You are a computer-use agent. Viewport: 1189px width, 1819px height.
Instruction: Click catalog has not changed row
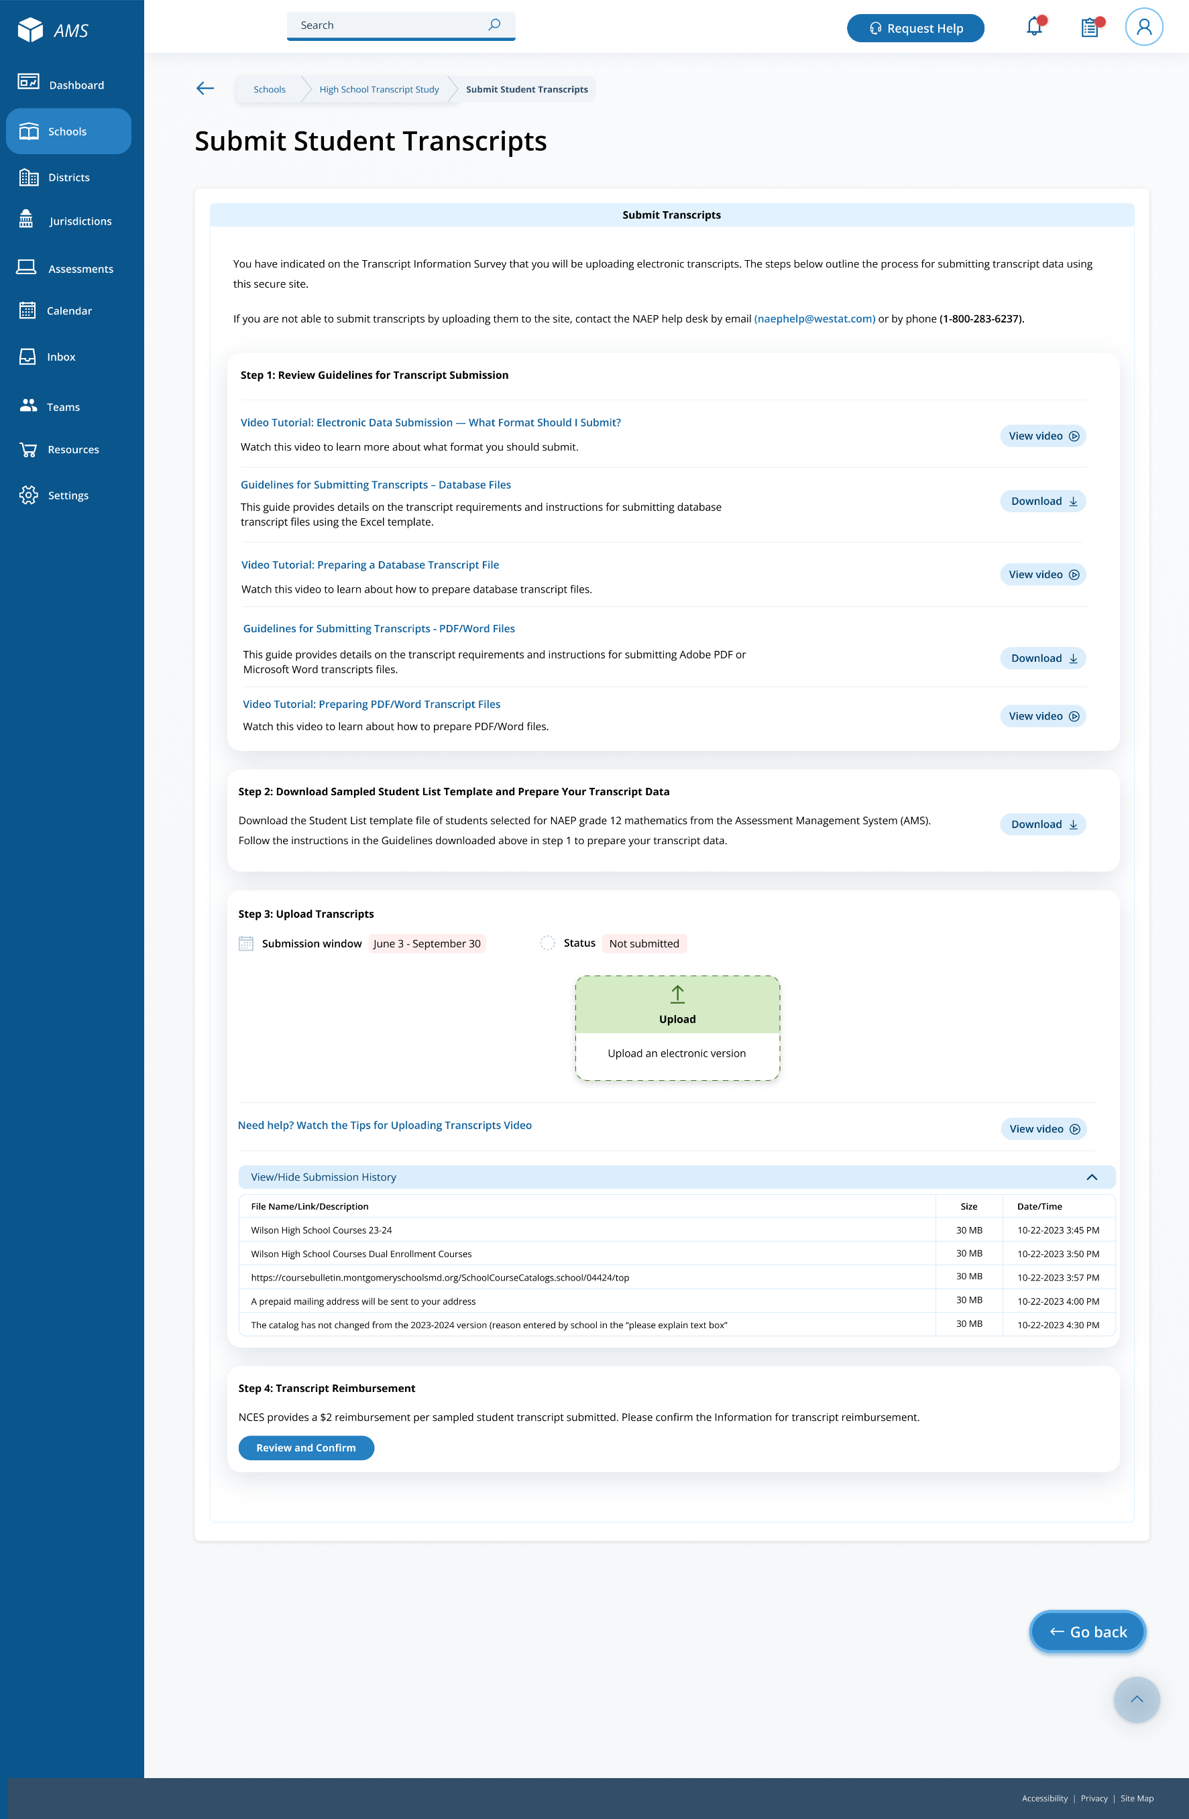click(x=677, y=1324)
